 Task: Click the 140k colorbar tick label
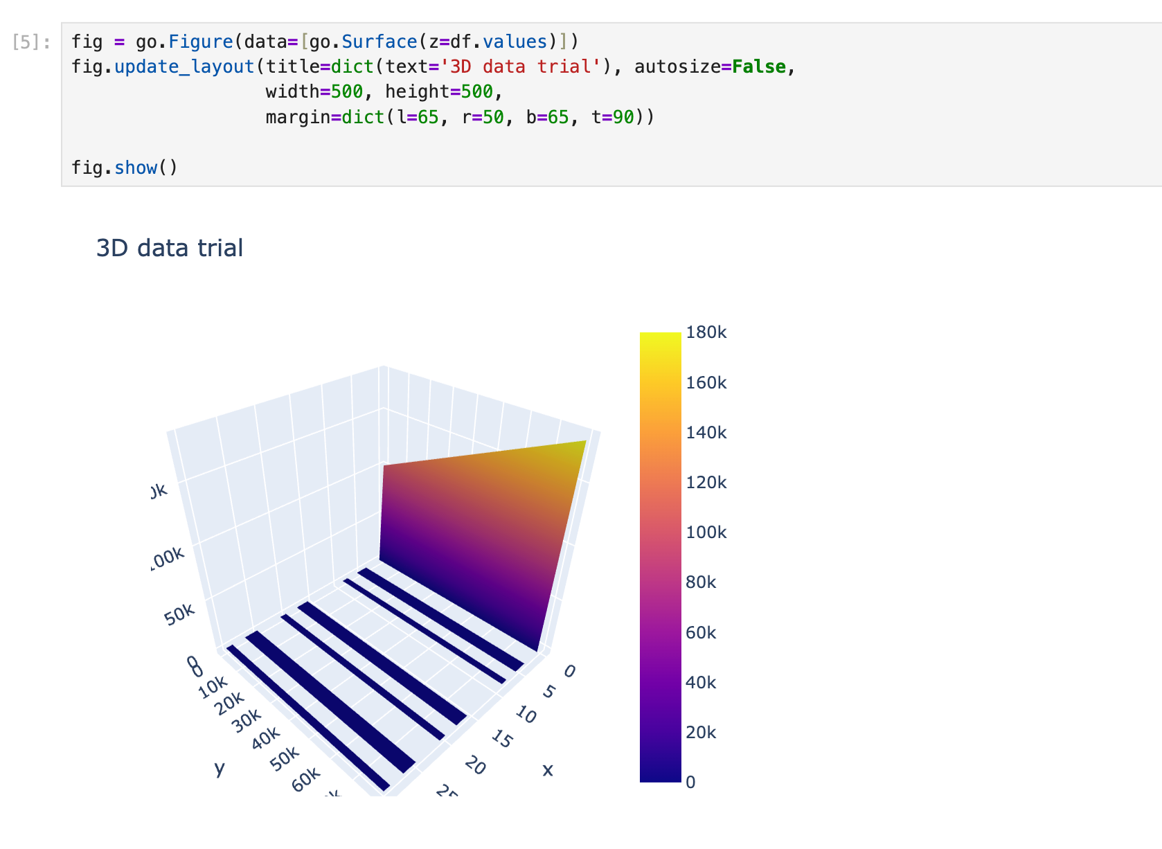pyautogui.click(x=706, y=433)
